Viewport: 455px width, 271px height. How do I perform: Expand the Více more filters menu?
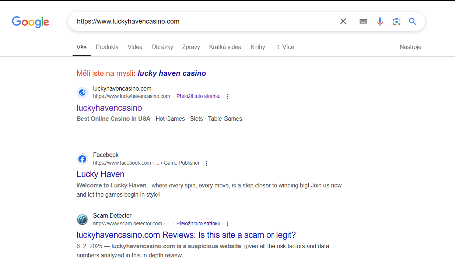285,47
